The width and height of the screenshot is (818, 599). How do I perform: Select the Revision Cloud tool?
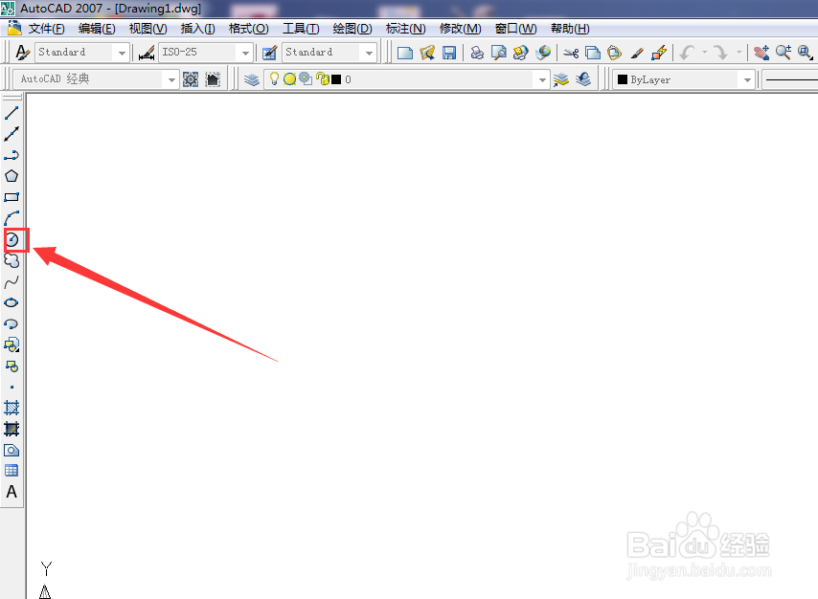coord(11,260)
